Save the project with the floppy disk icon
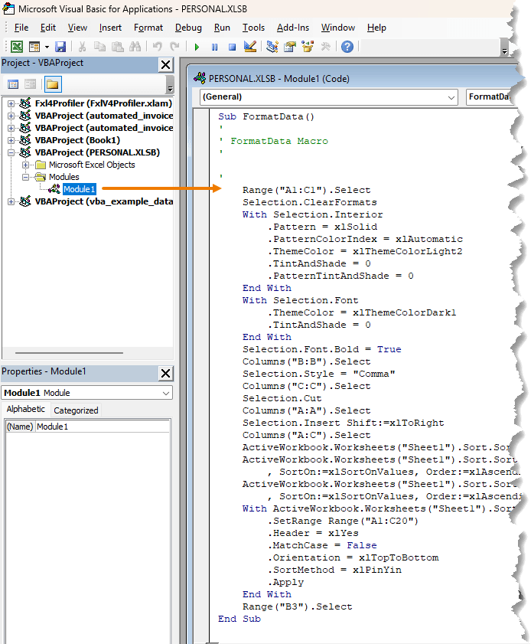The height and width of the screenshot is (644, 531). click(60, 47)
